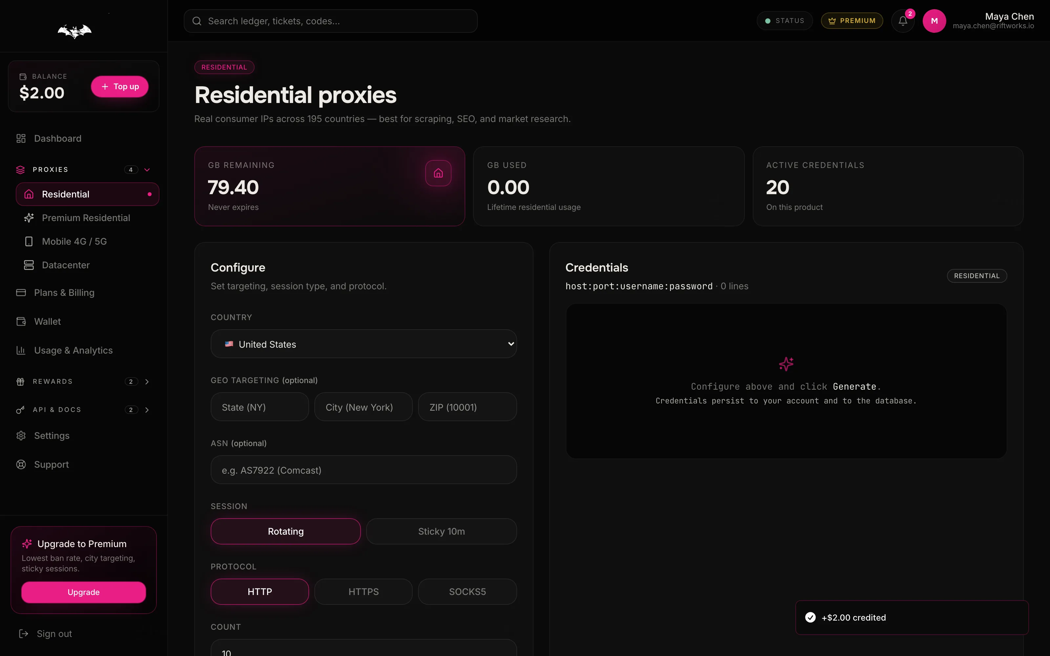Click the sparkle icon in Upgrade to Premium card
1050x656 pixels.
click(x=27, y=543)
